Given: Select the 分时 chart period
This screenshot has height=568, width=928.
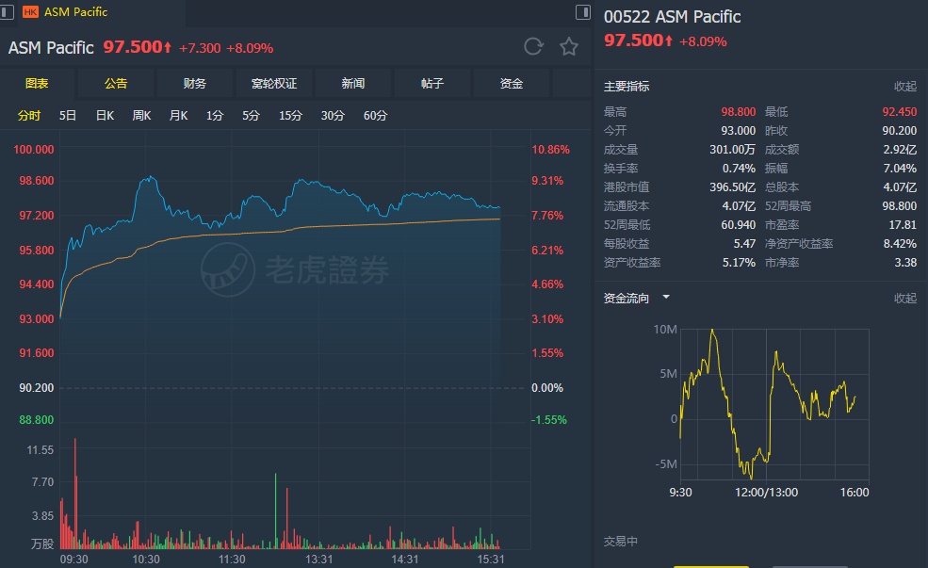Looking at the screenshot, I should [29, 115].
